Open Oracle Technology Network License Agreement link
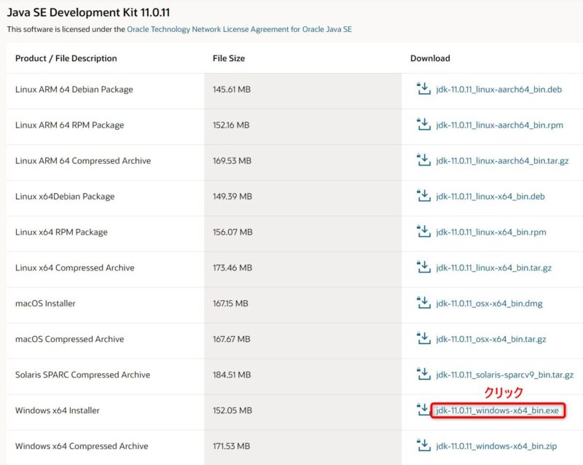This screenshot has width=583, height=465. pyautogui.click(x=239, y=29)
